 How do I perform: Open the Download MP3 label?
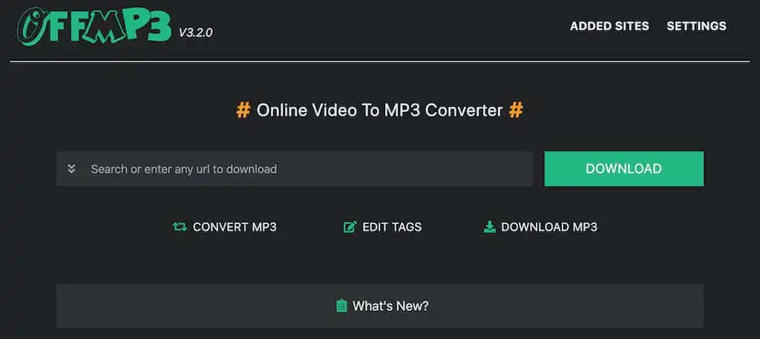pos(549,227)
